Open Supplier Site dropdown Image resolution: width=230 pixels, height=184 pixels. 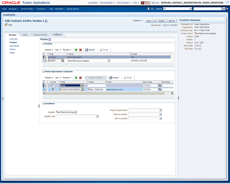pos(97,116)
